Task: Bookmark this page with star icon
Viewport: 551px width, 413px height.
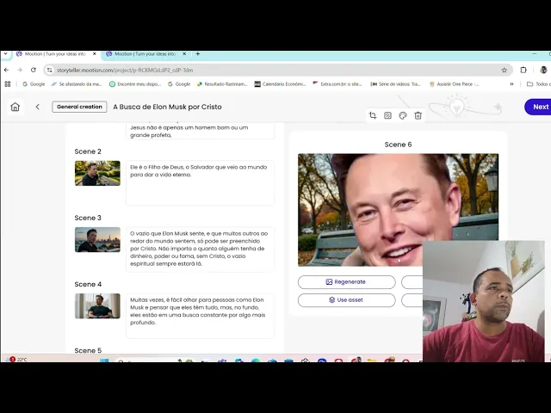Action: pyautogui.click(x=505, y=70)
